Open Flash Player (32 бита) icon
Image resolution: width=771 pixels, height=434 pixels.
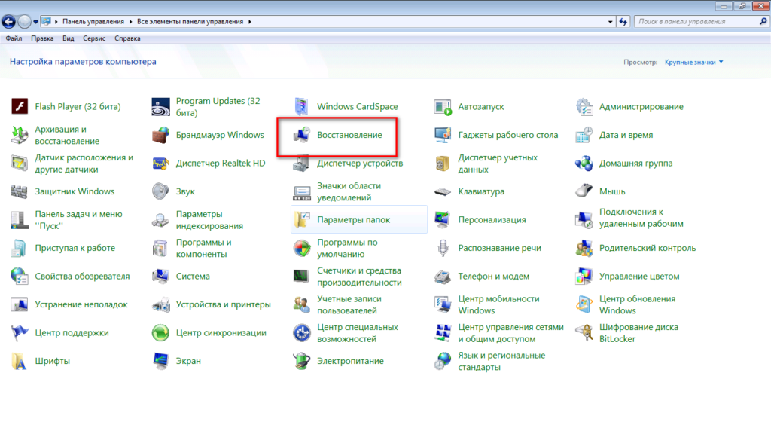[19, 106]
